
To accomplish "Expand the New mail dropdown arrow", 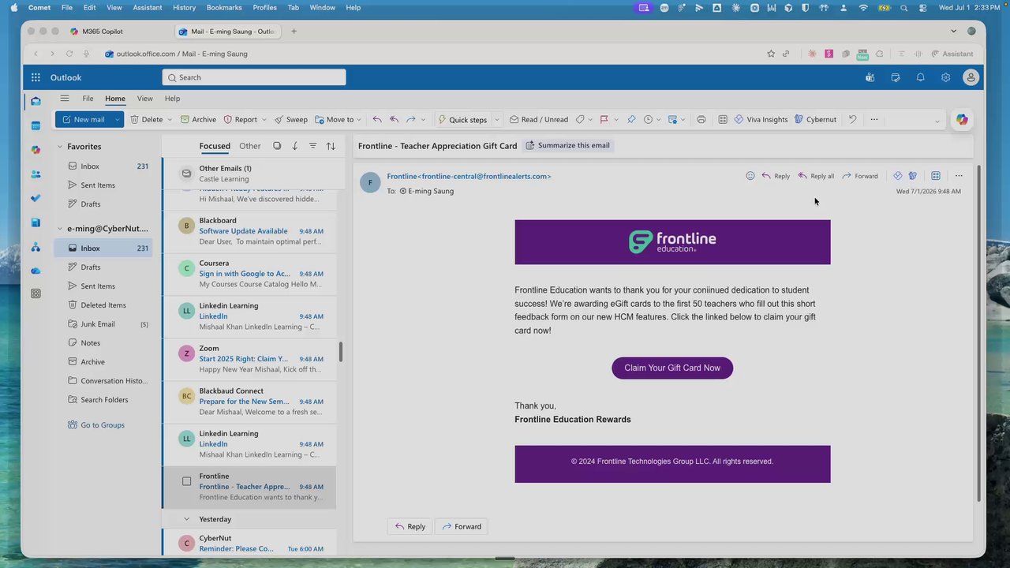I will tap(117, 119).
